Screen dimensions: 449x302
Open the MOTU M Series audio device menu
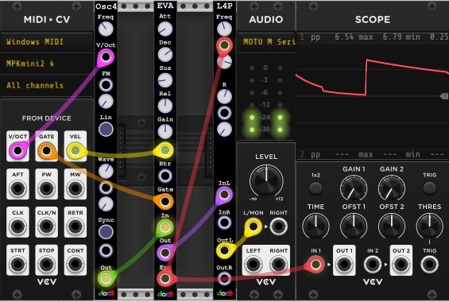click(x=266, y=42)
